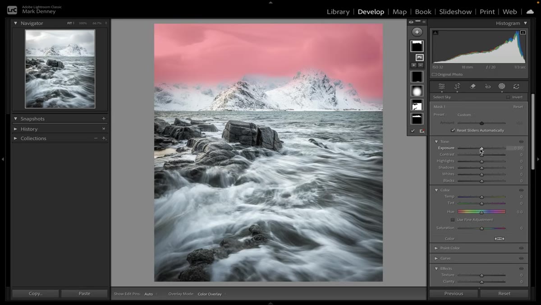Viewport: 541px width, 305px height.
Task: Reset Mask 1 adjustments
Action: point(518,107)
